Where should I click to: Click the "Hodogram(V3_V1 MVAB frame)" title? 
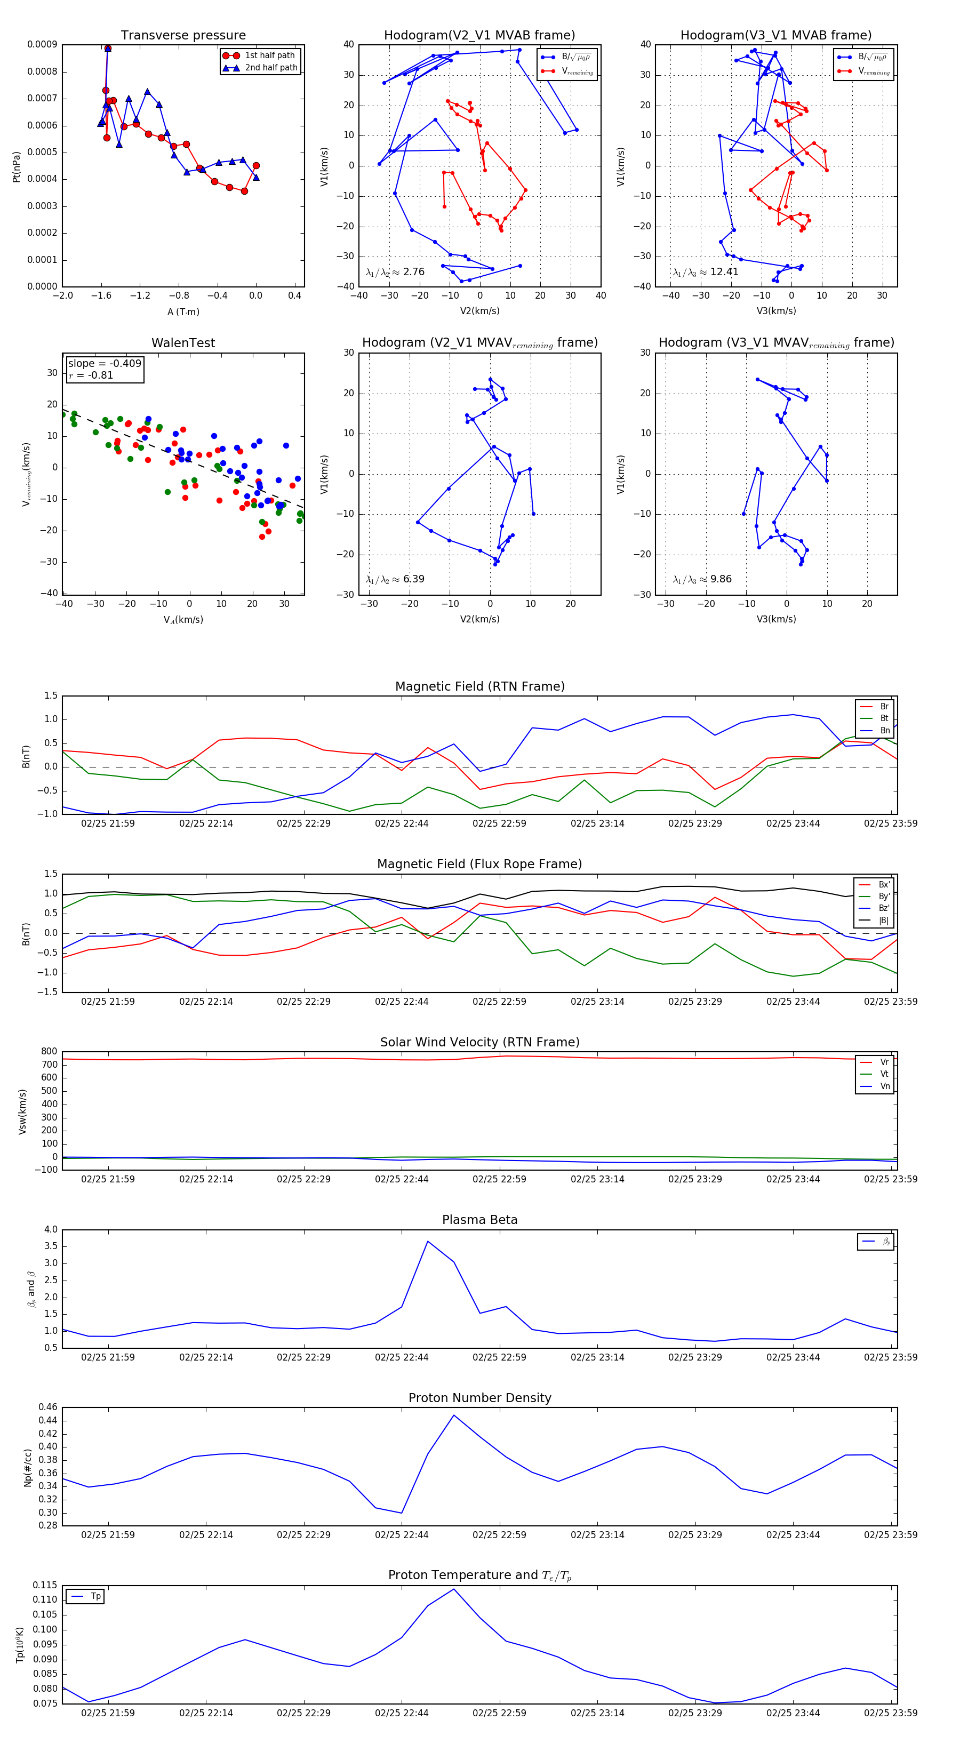click(x=776, y=35)
